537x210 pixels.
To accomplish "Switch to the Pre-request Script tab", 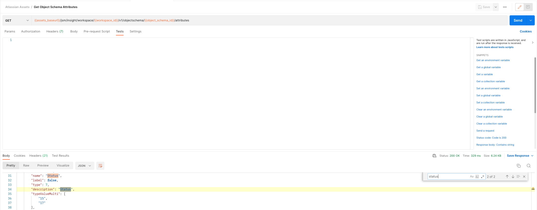I will 97,31.
